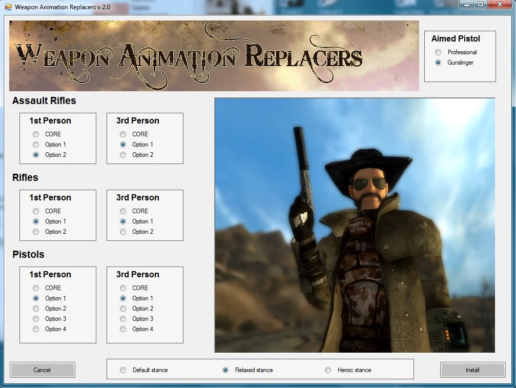Click the Pistols section heading
The image size is (516, 388).
(x=28, y=254)
